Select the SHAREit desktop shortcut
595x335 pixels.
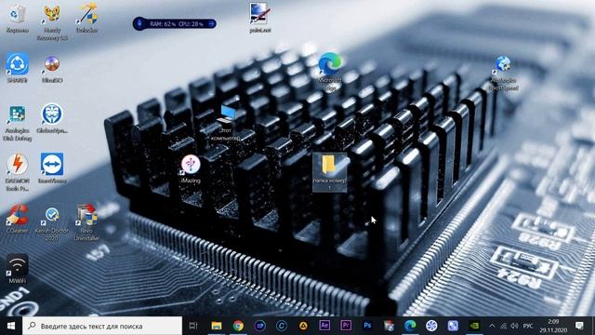[x=17, y=68]
